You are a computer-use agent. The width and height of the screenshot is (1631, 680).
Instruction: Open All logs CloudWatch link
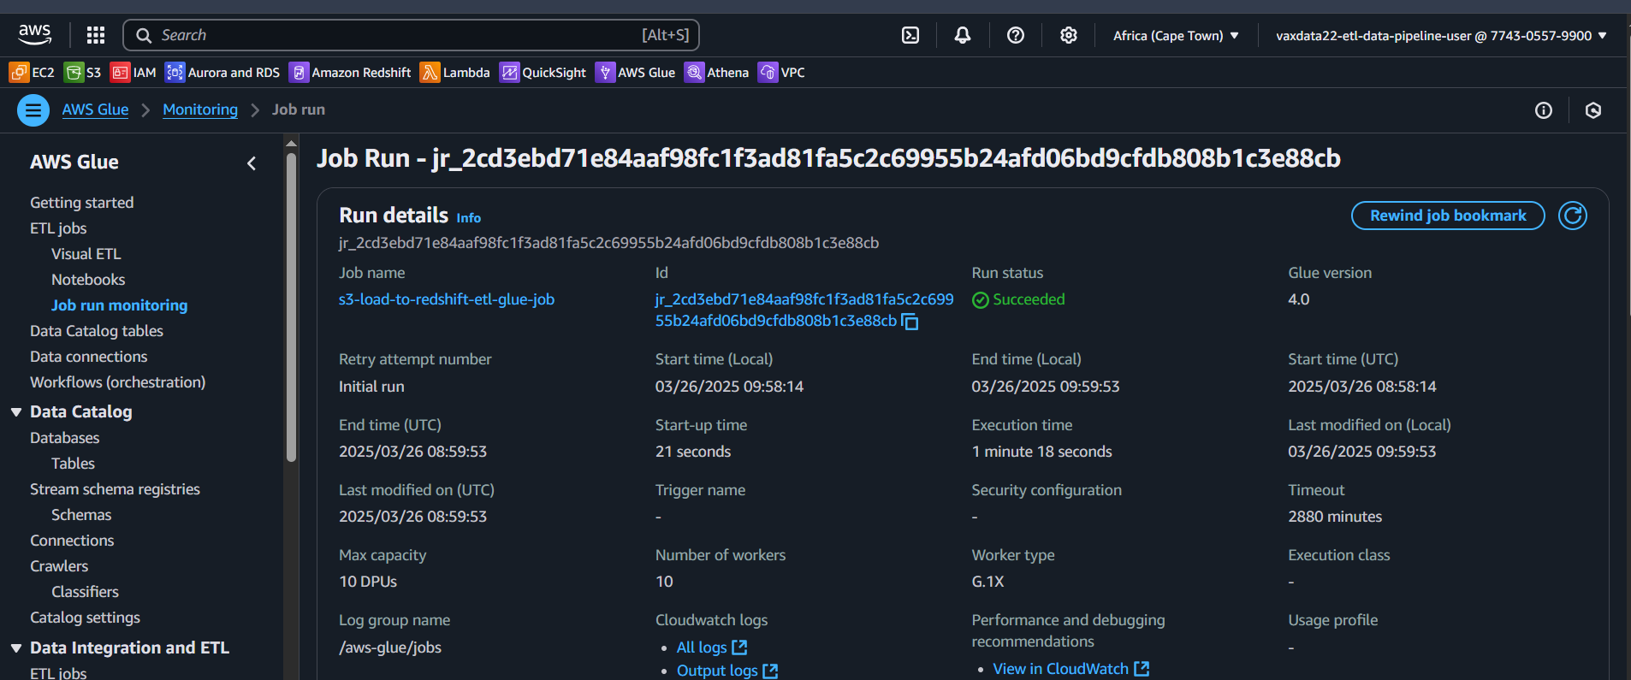pos(712,647)
